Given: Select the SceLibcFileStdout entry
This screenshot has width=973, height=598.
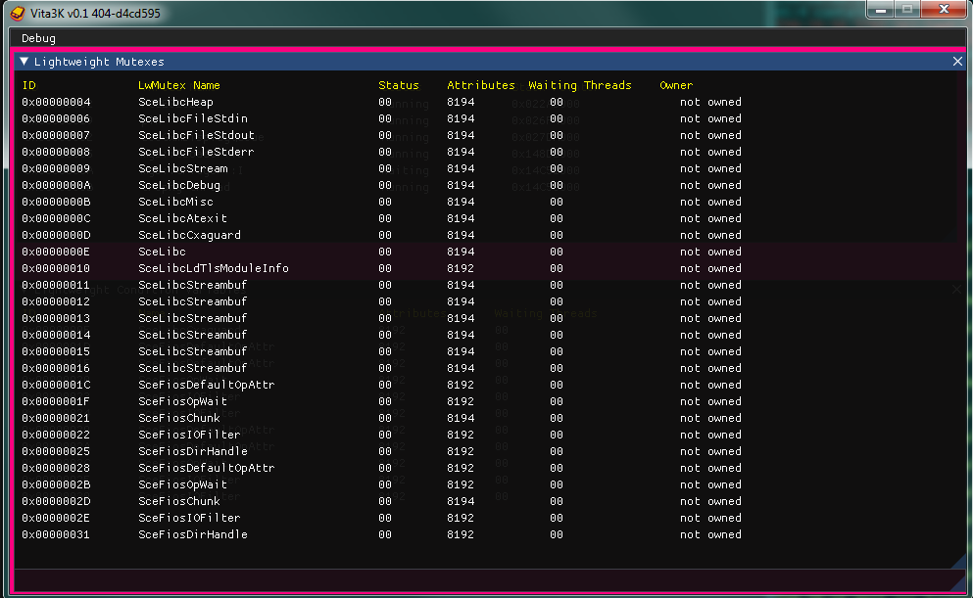Looking at the screenshot, I should 196,136.
